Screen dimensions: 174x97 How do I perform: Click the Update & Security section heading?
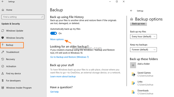click(11, 24)
